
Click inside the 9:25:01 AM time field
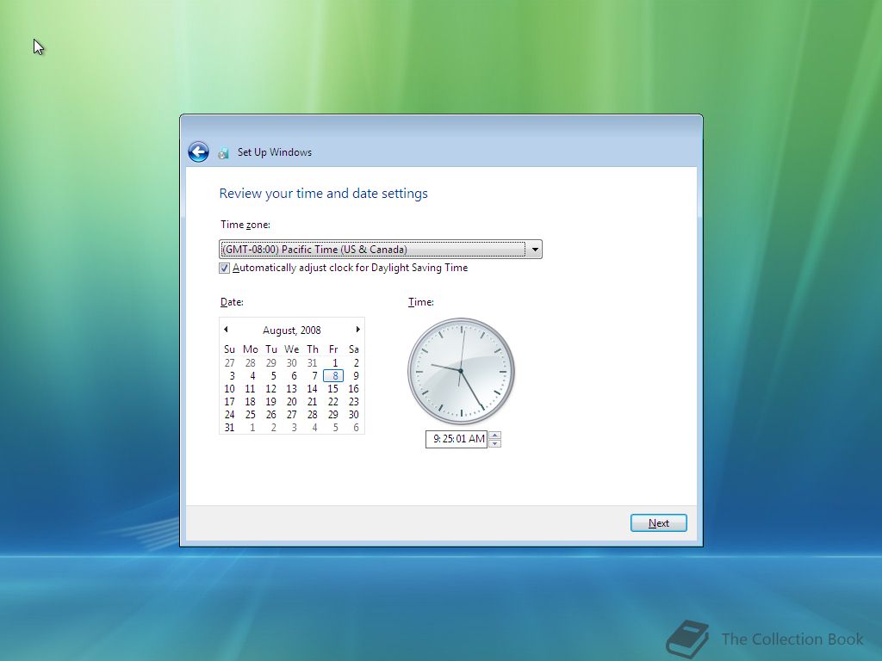[457, 439]
